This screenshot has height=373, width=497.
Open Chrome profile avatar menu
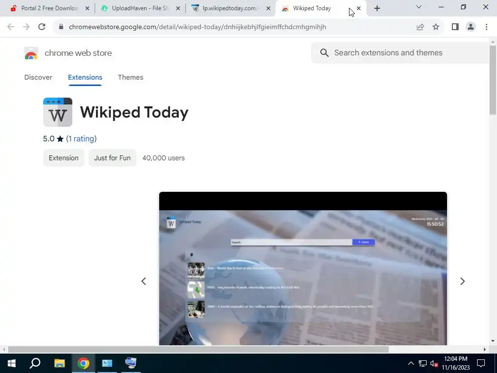[x=471, y=27]
